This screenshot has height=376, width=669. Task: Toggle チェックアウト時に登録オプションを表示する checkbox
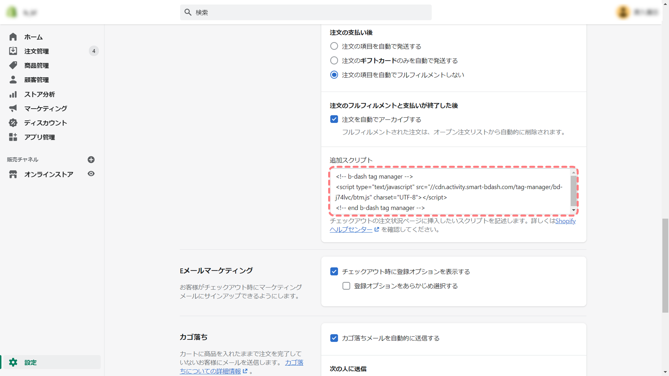334,271
